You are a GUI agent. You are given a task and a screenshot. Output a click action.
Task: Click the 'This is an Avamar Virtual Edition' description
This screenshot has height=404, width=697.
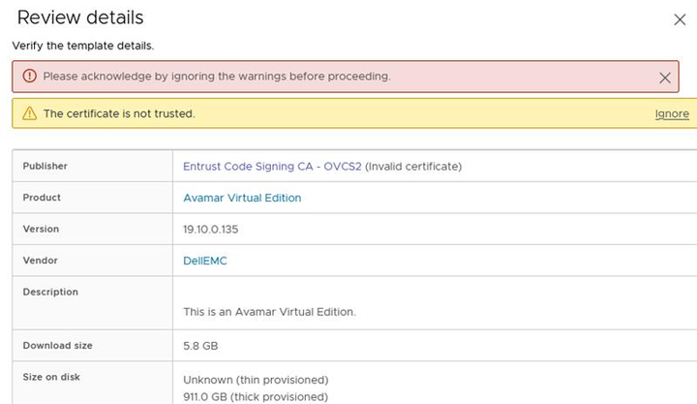click(x=269, y=312)
